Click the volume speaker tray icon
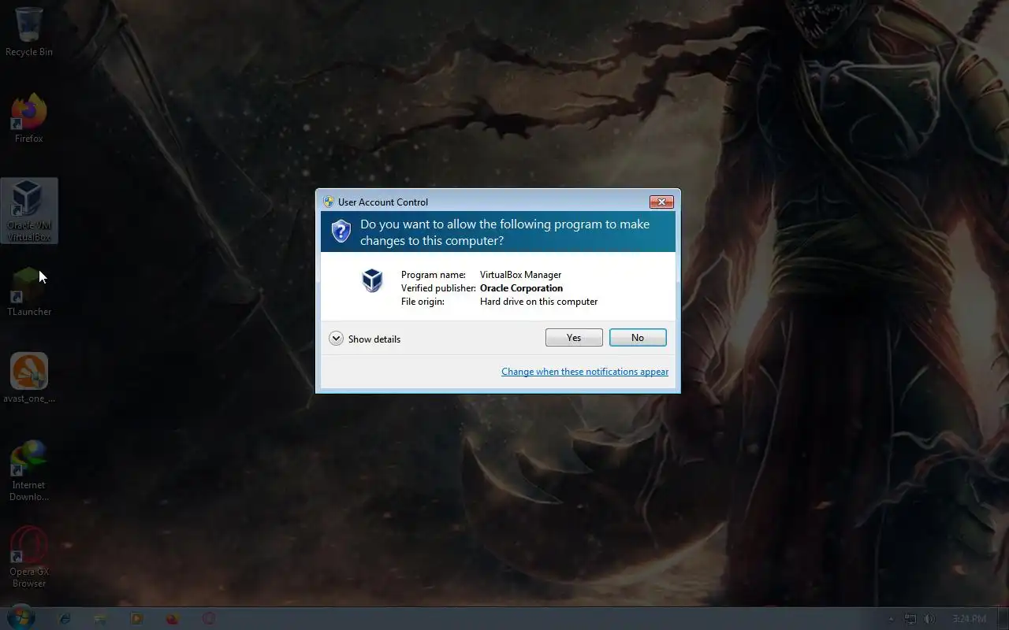The height and width of the screenshot is (630, 1009). click(x=929, y=619)
